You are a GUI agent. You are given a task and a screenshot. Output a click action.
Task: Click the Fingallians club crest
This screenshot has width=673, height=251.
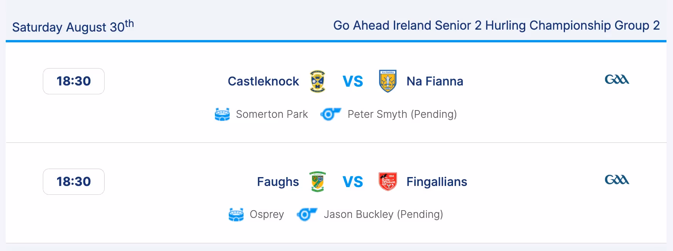click(x=388, y=182)
